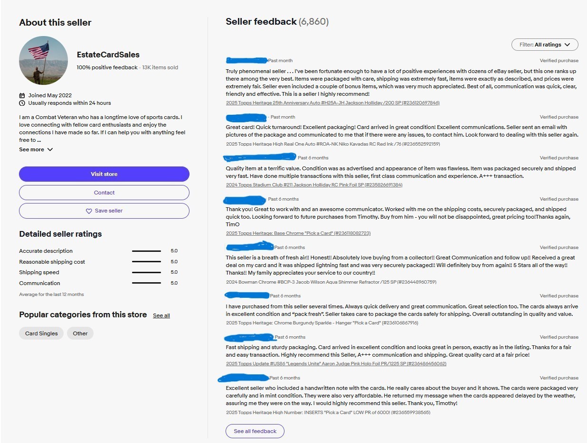Click See all popular categories link

point(161,315)
